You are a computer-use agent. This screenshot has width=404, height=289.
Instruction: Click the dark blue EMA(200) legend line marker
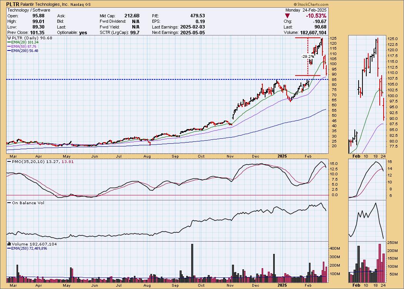click(x=9, y=51)
